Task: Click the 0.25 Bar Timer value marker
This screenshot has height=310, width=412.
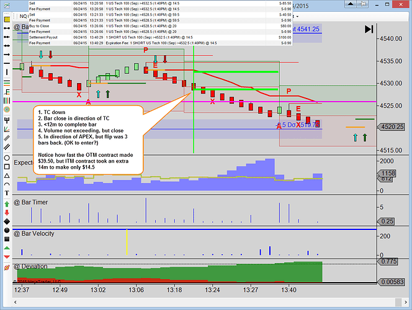Action: tap(386, 221)
